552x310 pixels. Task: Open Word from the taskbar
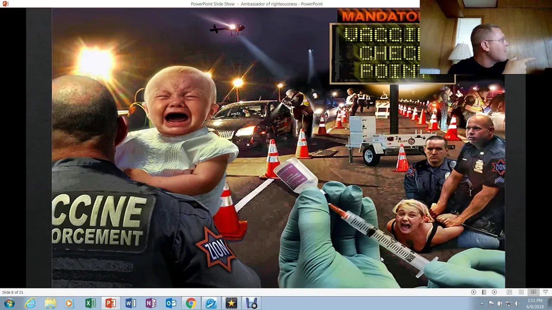coord(131,303)
